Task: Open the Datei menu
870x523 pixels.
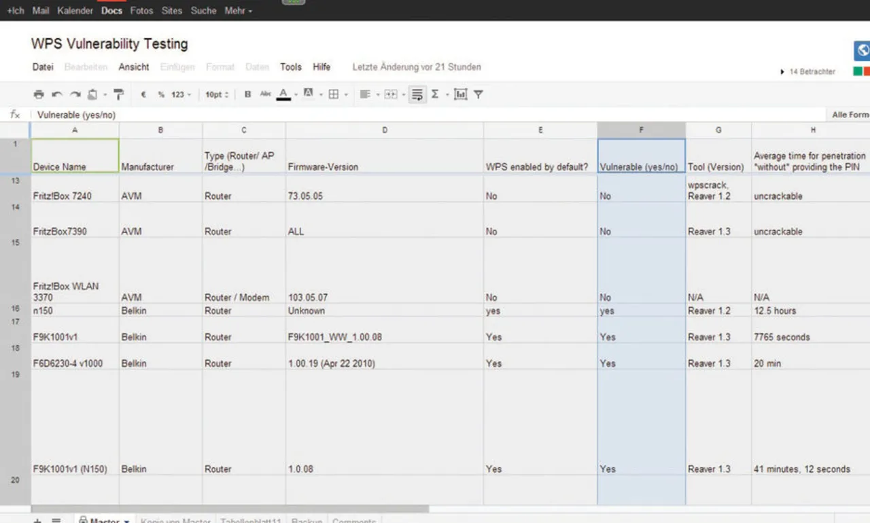Action: click(x=43, y=67)
